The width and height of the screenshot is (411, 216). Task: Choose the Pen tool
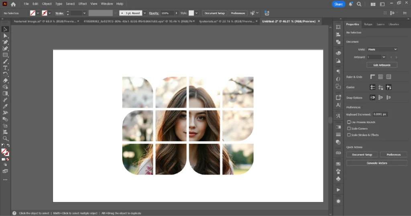pyautogui.click(x=5, y=42)
